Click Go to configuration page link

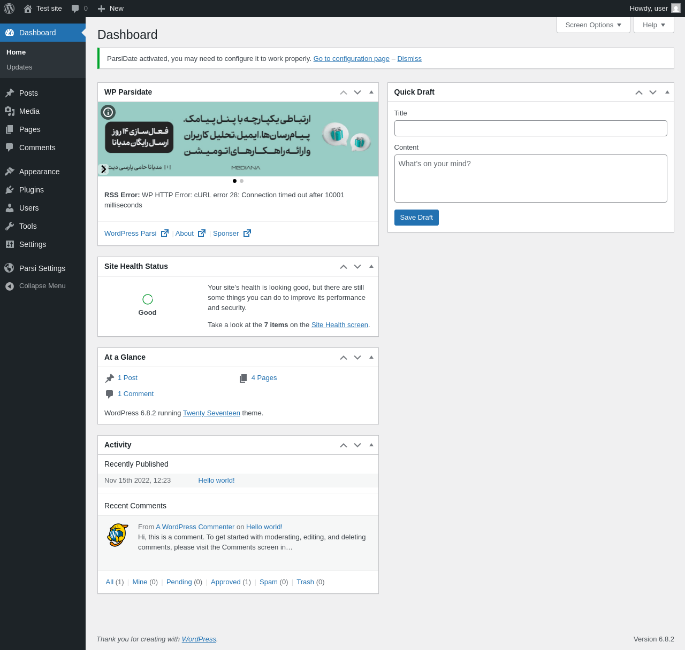point(352,59)
